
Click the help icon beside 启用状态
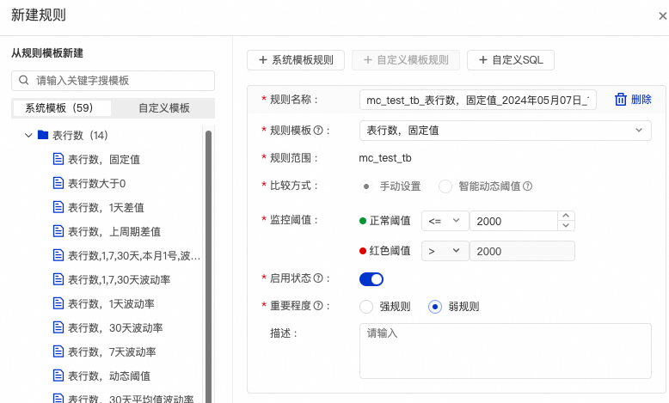(x=318, y=278)
